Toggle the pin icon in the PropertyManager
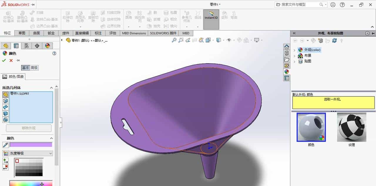This screenshot has width=376, height=186. point(17,61)
